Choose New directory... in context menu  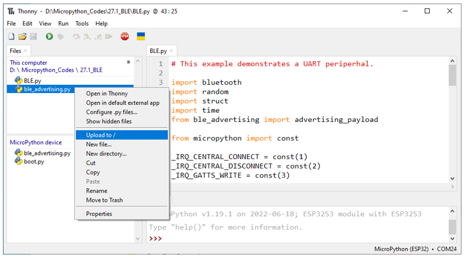[122, 154]
